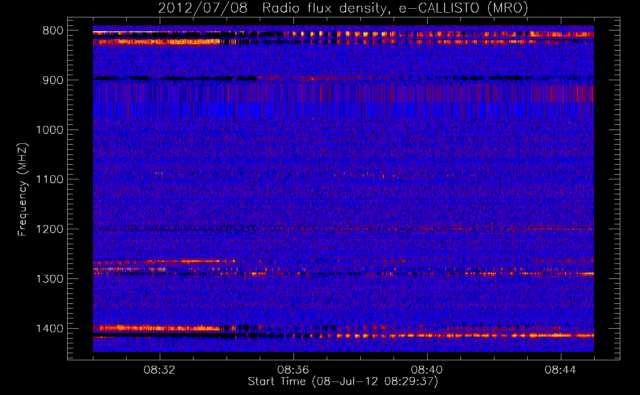Select the 1400 frequency axis label
Viewport: 640px width, 395px height.
49,329
